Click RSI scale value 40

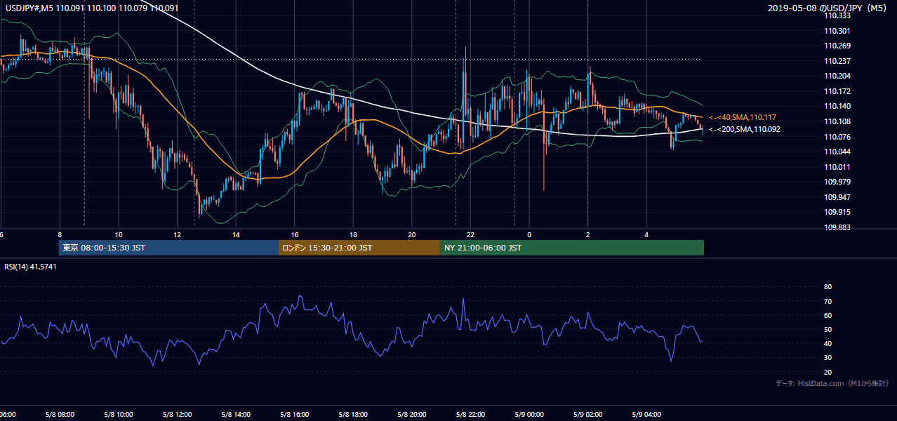click(x=828, y=343)
